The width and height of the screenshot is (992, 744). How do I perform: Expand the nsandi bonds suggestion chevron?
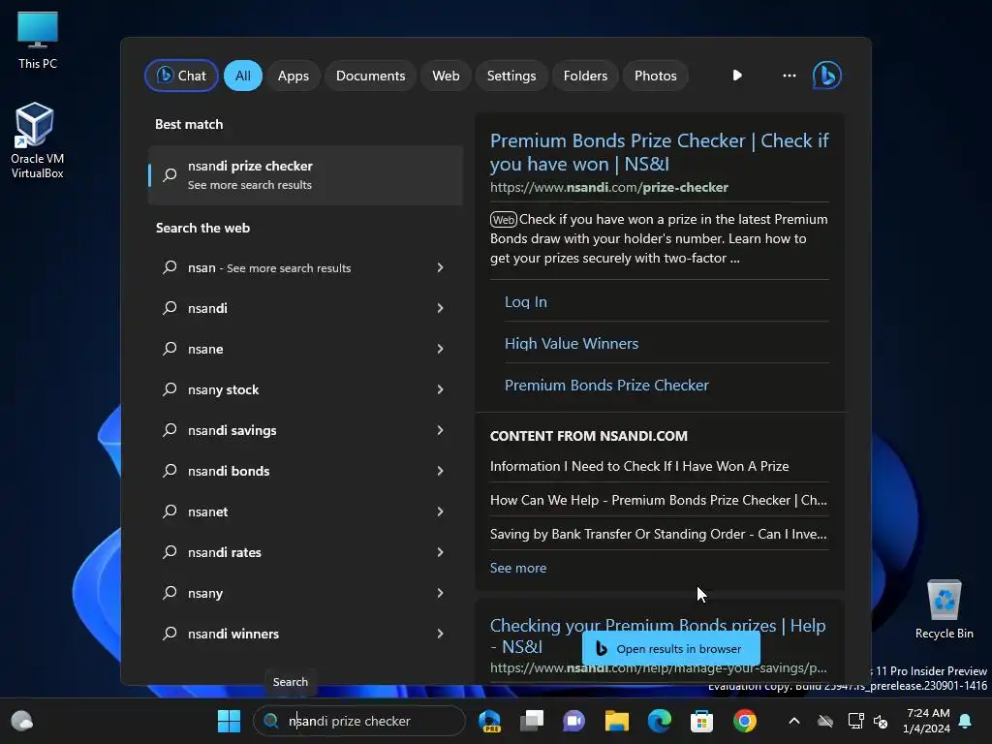pos(441,471)
